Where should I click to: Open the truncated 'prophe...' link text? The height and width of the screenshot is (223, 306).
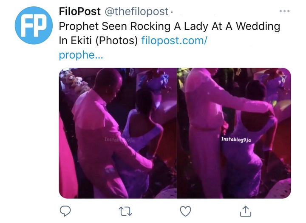81,55
